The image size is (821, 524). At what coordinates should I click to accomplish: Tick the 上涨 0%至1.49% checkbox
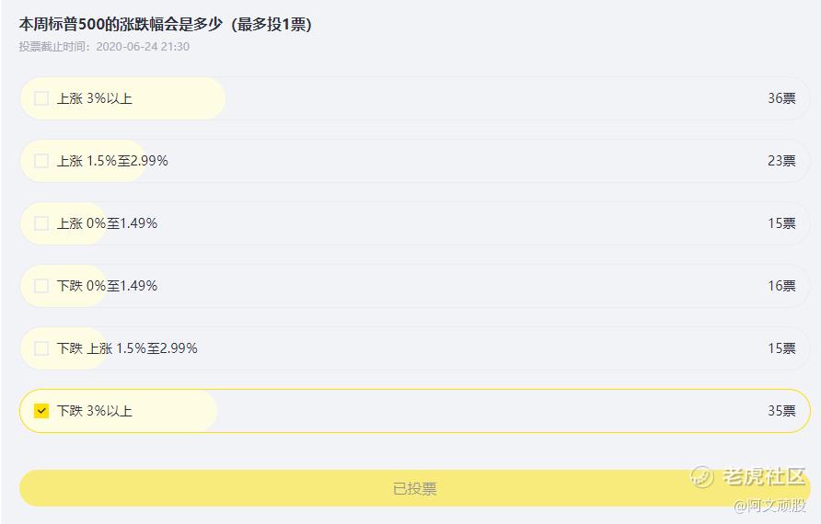(x=41, y=223)
